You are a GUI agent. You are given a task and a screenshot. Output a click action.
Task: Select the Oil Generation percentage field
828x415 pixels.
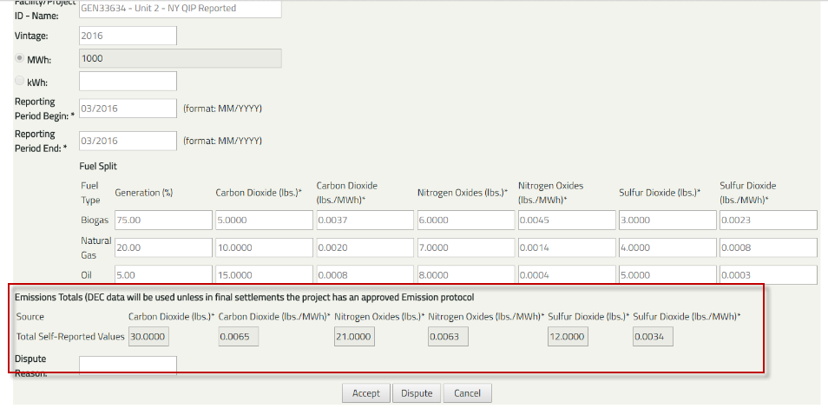[x=161, y=275]
